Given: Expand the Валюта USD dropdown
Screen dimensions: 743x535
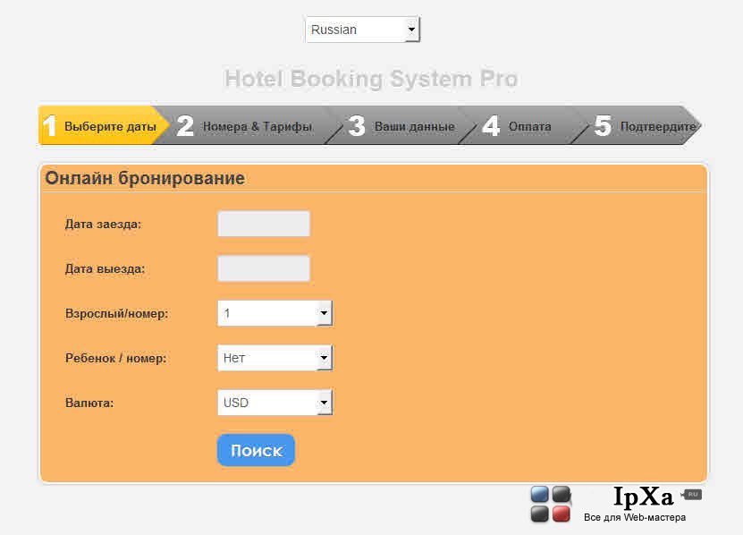Looking at the screenshot, I should [274, 403].
